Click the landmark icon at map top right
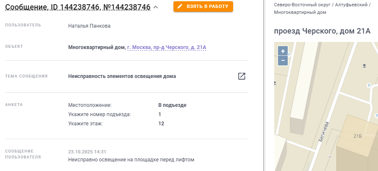The image size is (378, 171). click(x=364, y=66)
